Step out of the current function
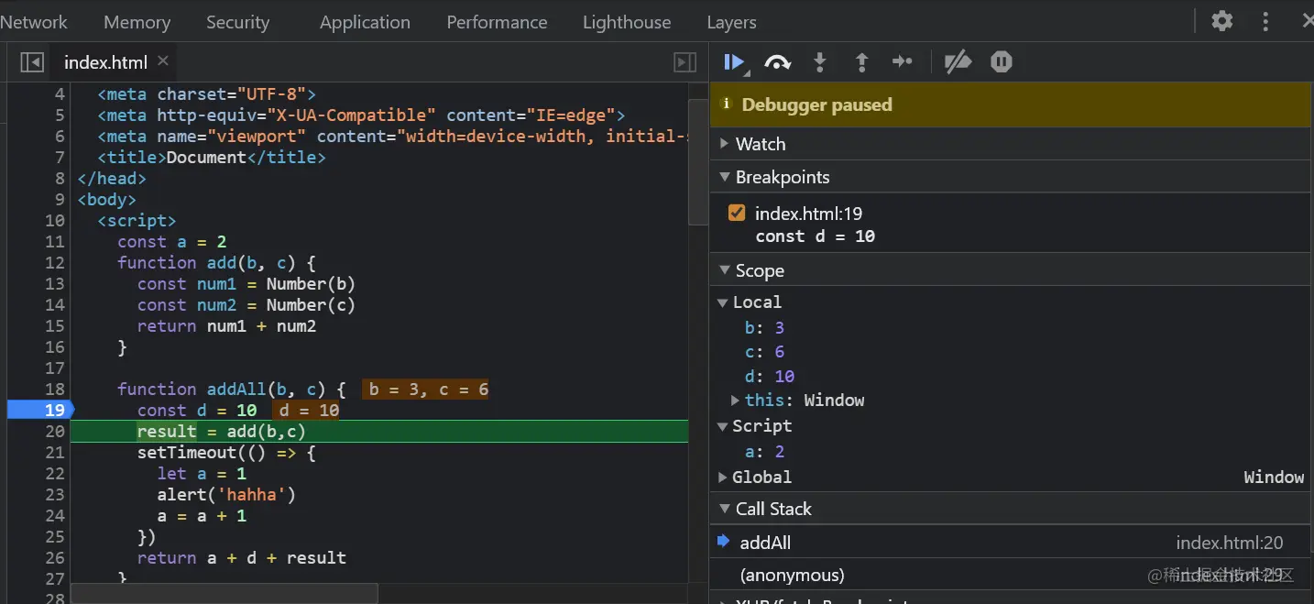This screenshot has width=1314, height=604. tap(861, 62)
